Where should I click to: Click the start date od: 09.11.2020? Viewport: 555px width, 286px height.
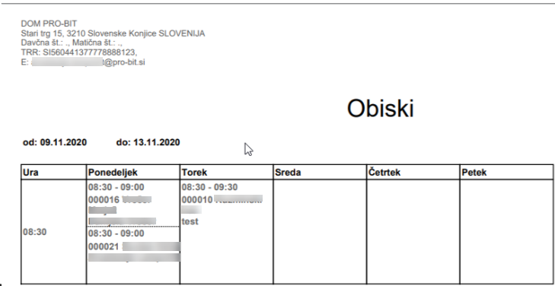click(x=55, y=142)
